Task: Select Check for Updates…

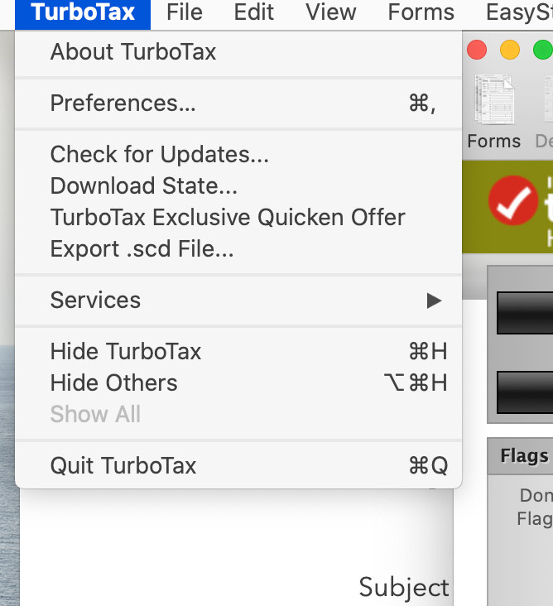Action: [x=238, y=155]
